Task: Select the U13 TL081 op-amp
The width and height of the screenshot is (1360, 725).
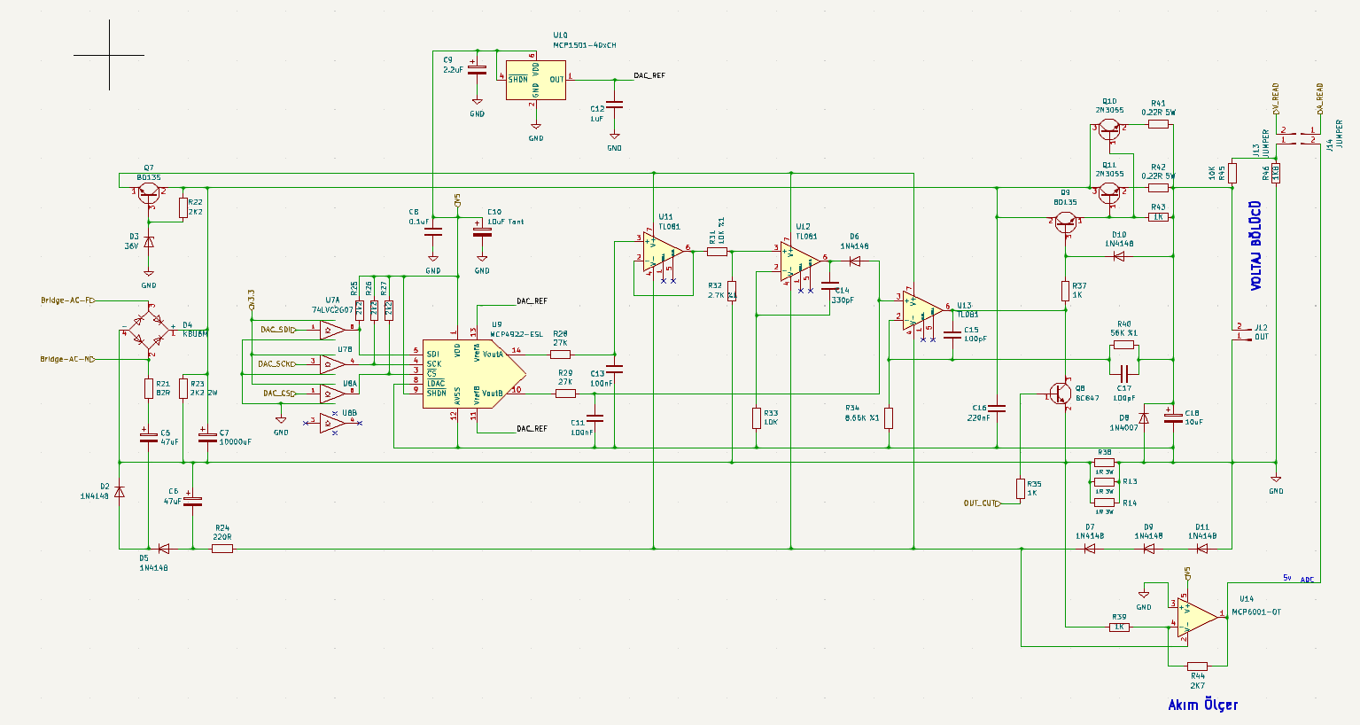Action: [922, 310]
